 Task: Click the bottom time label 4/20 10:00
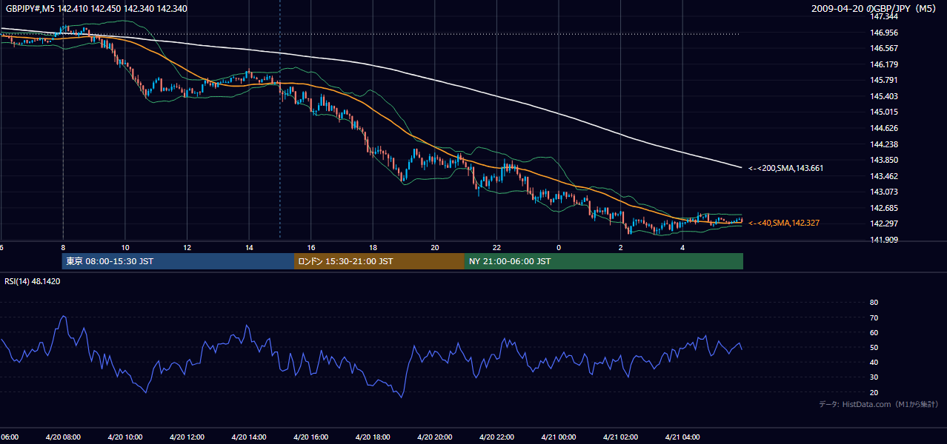click(x=124, y=437)
